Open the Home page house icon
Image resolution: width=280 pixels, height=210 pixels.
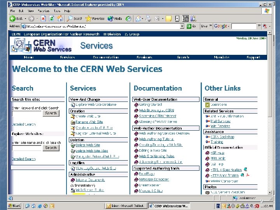[x=60, y=18]
